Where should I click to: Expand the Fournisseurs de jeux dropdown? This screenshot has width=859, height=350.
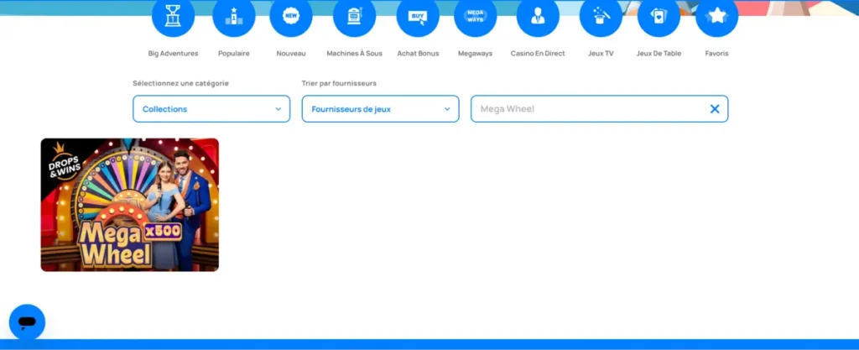pyautogui.click(x=380, y=109)
